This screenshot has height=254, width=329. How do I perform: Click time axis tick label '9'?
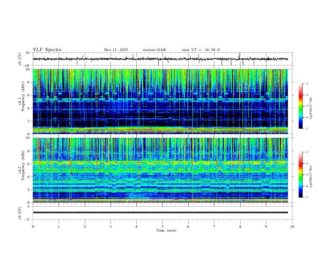(x=266, y=227)
